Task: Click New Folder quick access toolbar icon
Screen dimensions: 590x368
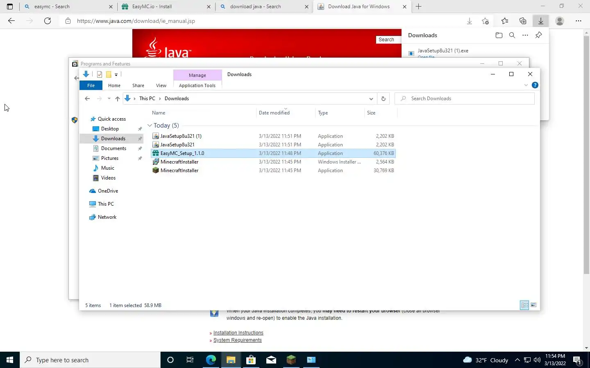Action: pos(109,74)
